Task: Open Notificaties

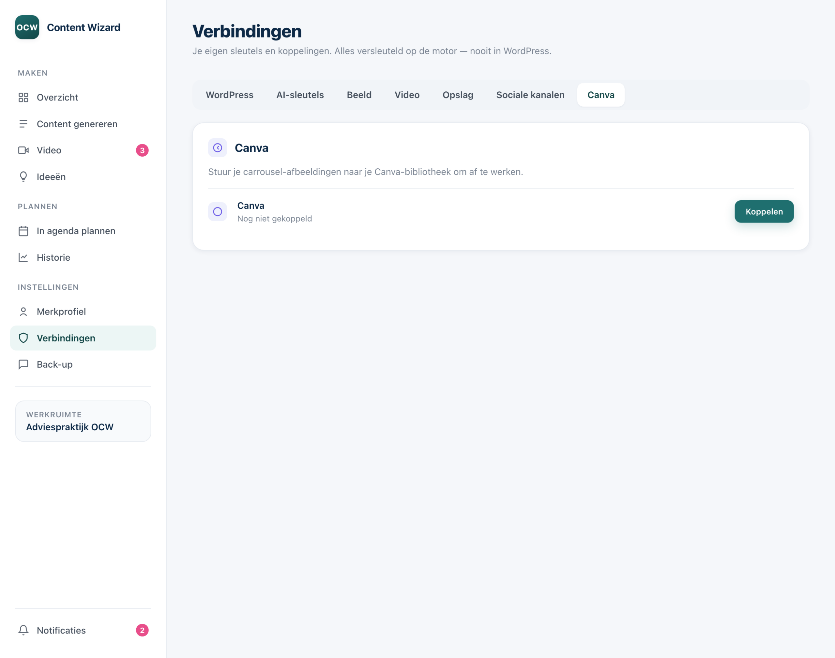Action: 83,630
